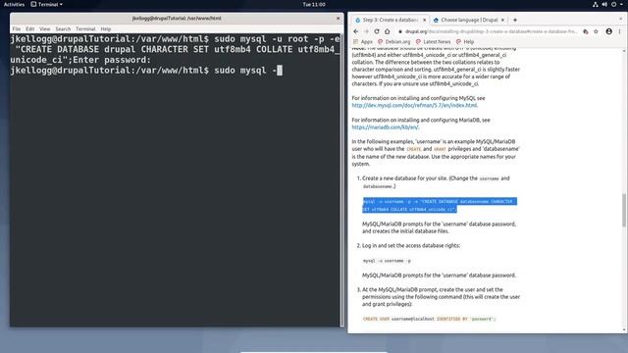Image resolution: width=628 pixels, height=353 pixels.
Task: Click 'Log in and set the access database rights' text
Action: point(411,245)
